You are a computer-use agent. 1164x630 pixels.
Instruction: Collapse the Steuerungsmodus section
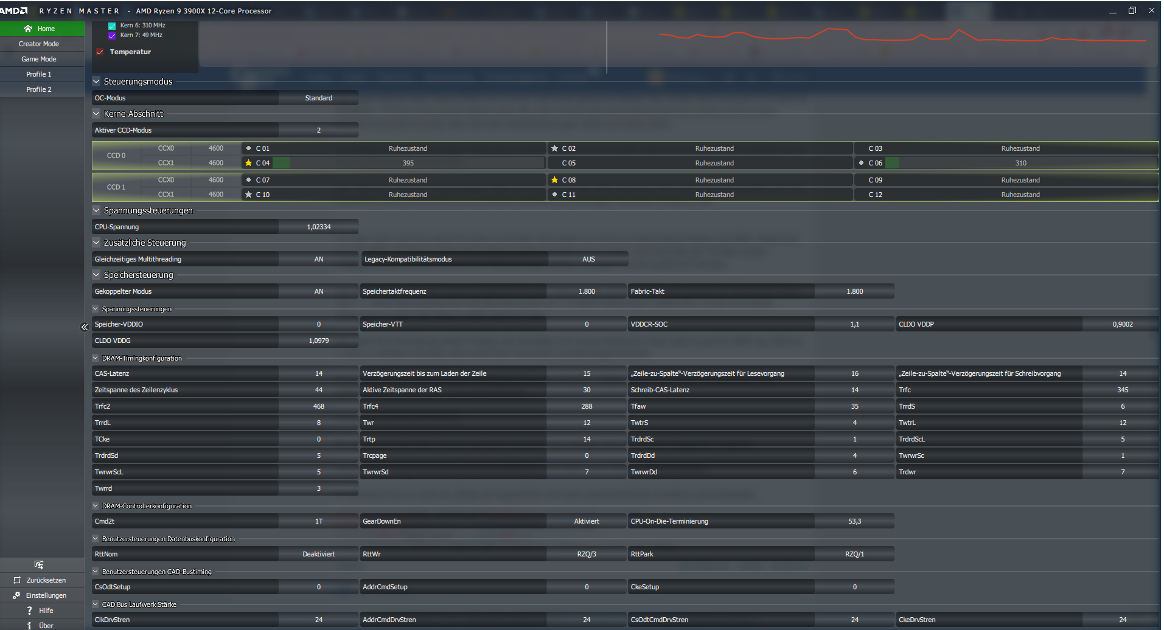[x=96, y=81]
